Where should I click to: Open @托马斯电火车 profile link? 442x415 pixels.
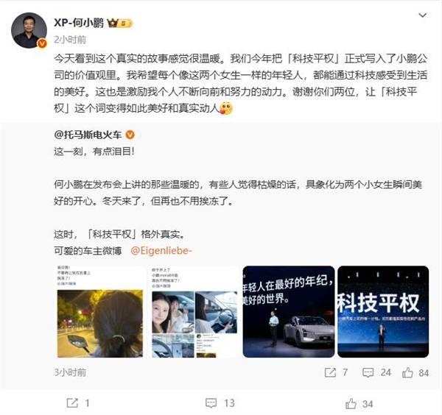pos(88,135)
